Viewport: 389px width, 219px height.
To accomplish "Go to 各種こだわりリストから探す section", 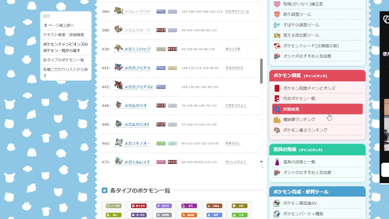I will click(65, 72).
